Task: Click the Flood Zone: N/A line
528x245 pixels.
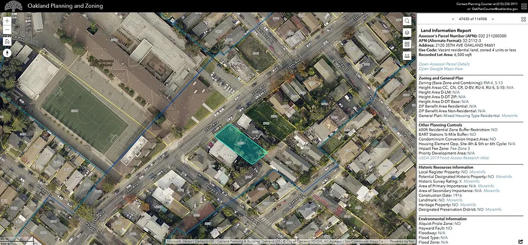Action: [x=433, y=242]
